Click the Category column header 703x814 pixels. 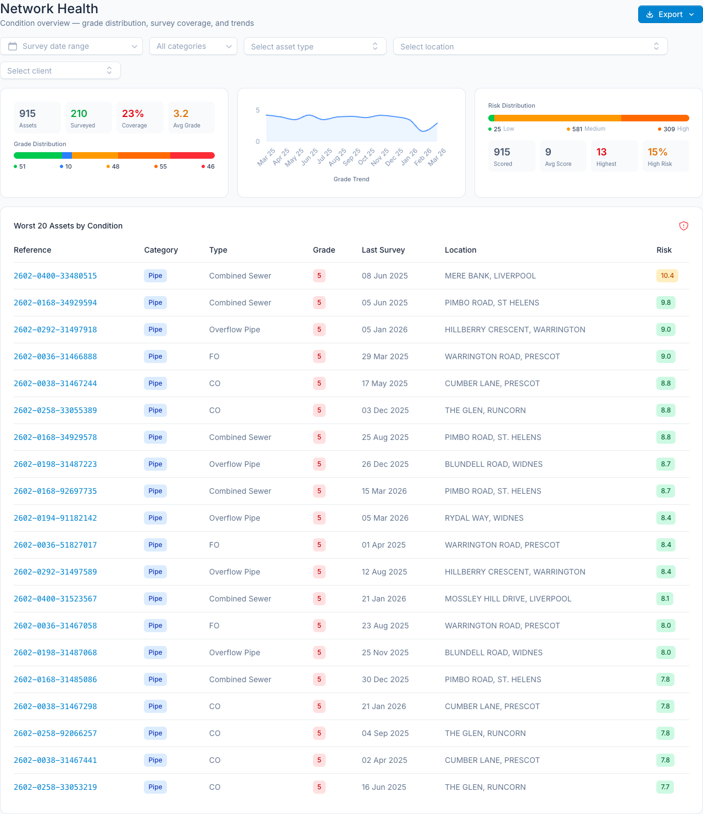[161, 250]
